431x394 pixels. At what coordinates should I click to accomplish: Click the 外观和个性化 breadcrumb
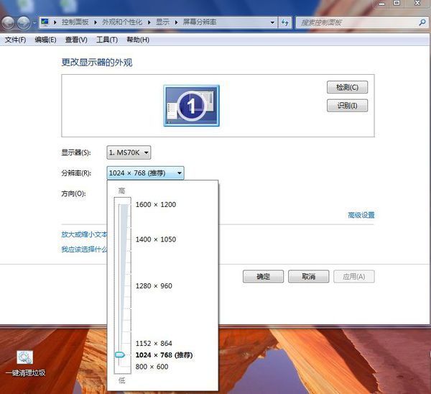pos(122,22)
